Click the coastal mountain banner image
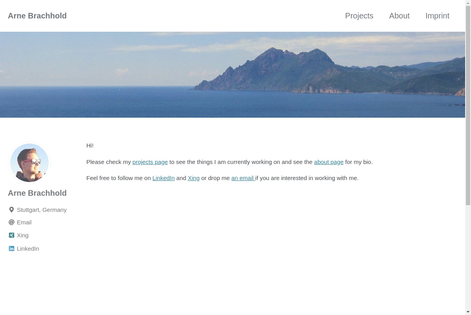Viewport: 471px width, 315px height. (232, 75)
